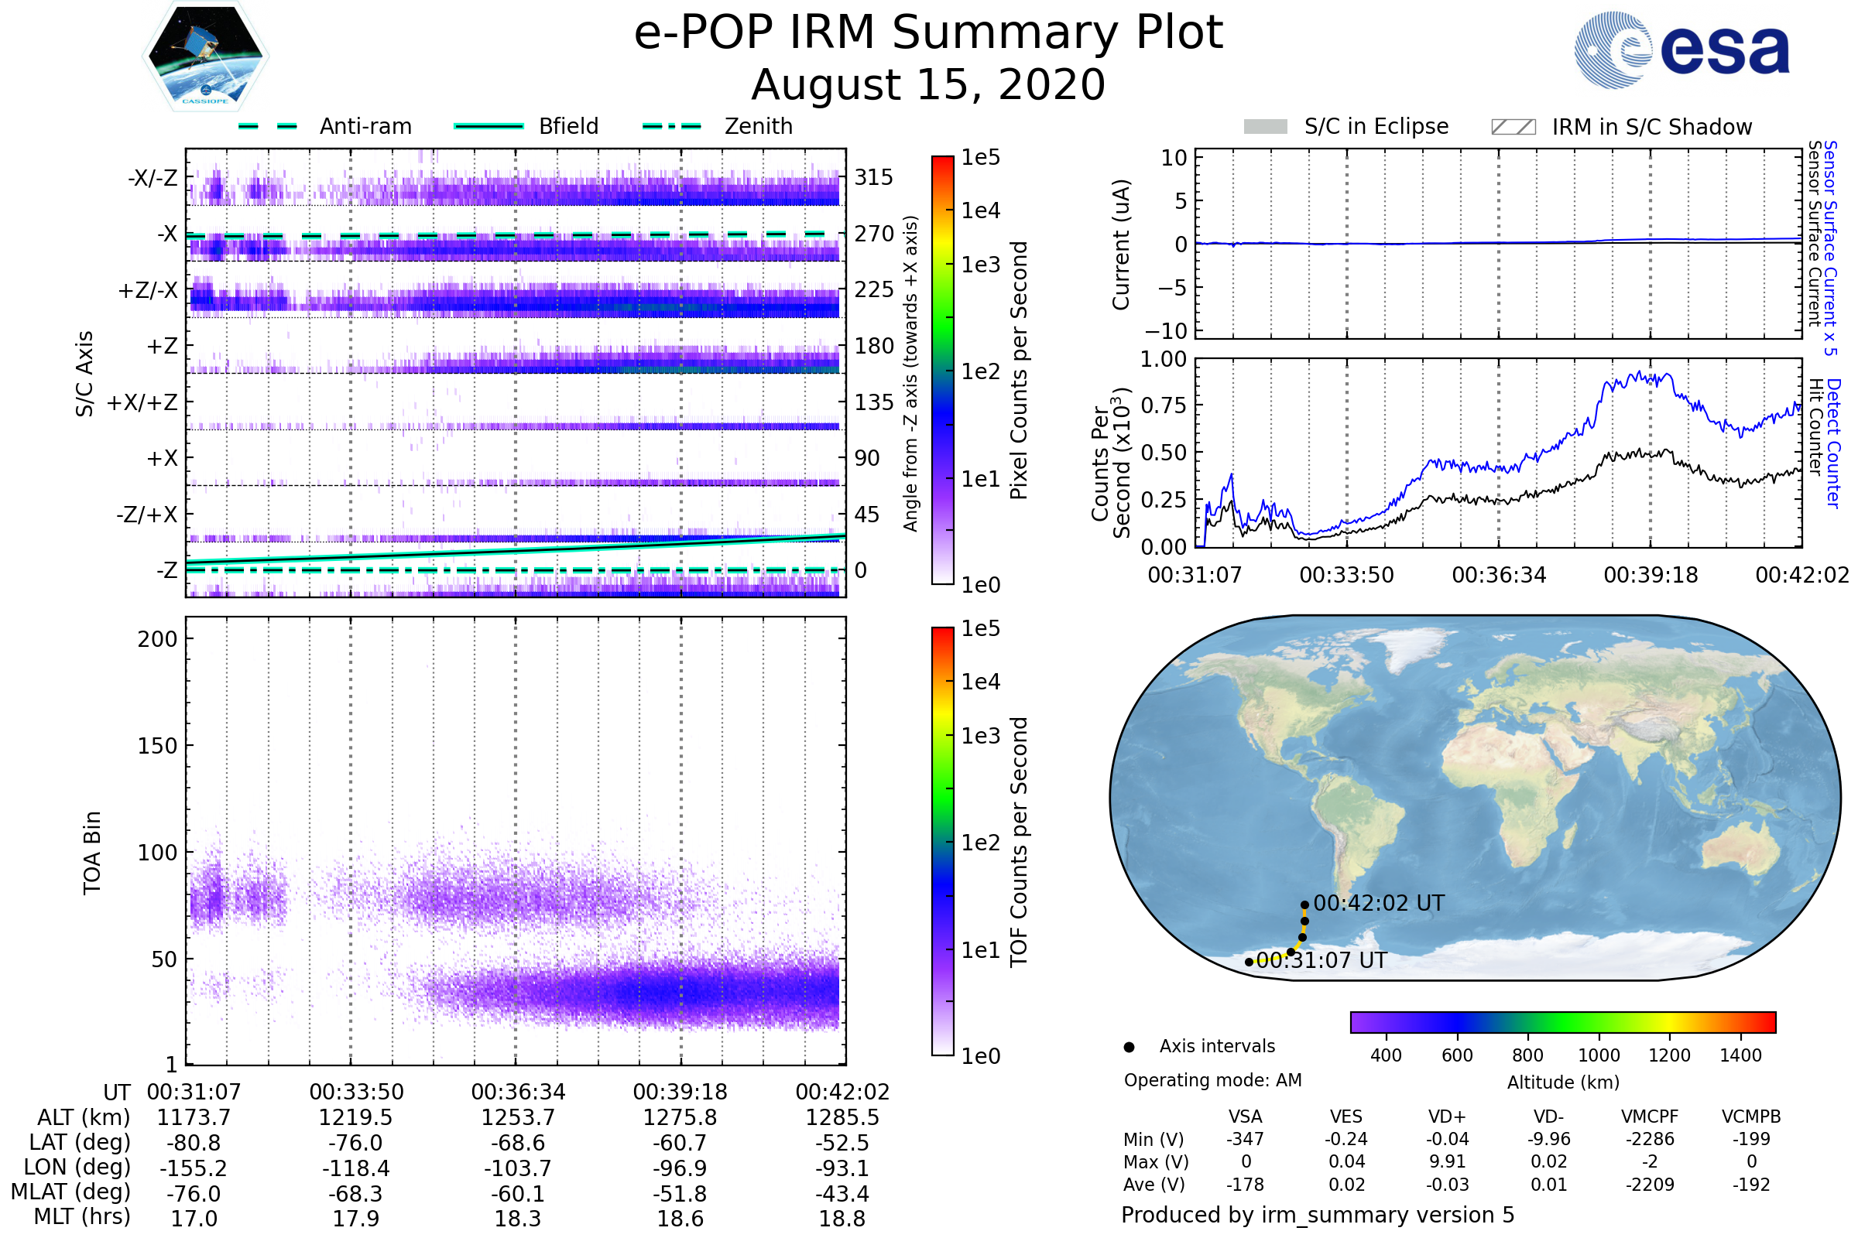The width and height of the screenshot is (1858, 1238).
Task: Click the 00:31:07 UT label on map
Action: pyautogui.click(x=1322, y=961)
